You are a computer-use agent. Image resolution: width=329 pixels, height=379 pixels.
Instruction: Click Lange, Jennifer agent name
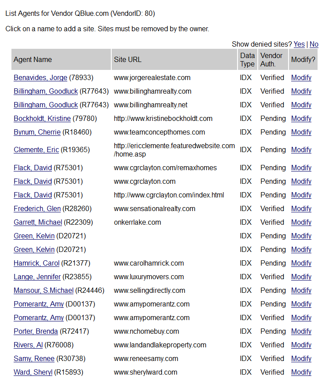tap(37, 277)
